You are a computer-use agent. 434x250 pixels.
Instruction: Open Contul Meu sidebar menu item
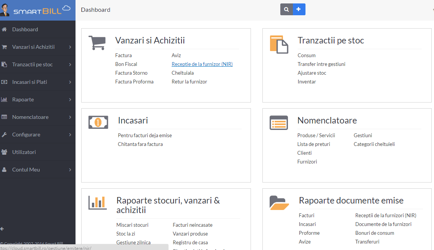[38, 170]
